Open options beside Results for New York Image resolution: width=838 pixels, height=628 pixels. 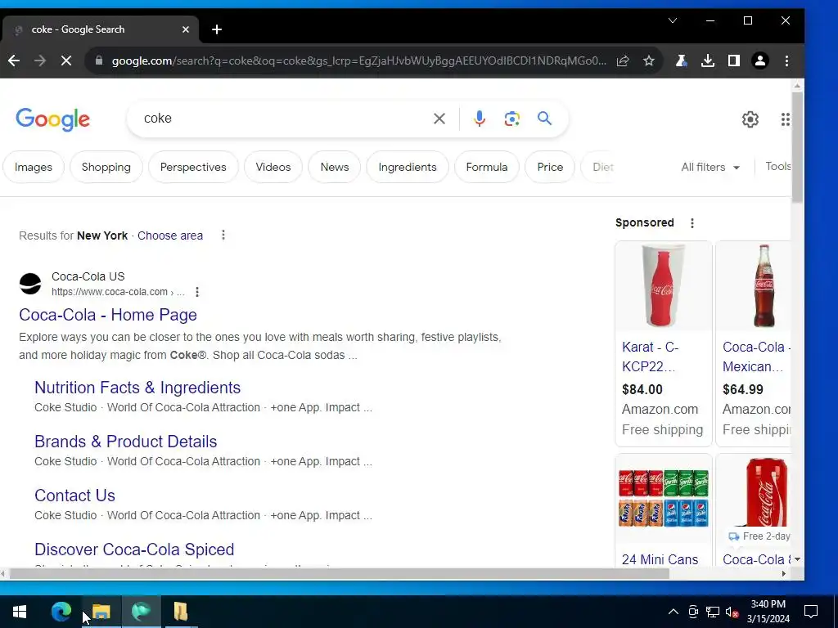pyautogui.click(x=223, y=235)
